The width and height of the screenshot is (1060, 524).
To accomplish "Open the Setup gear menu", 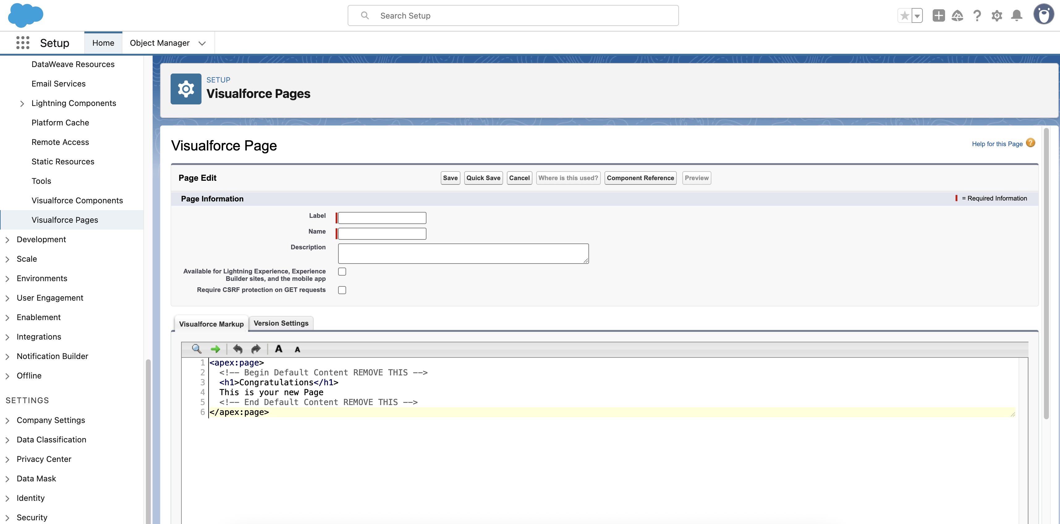I will tap(997, 15).
